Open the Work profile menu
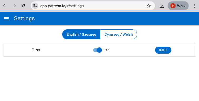This screenshot has height=101, width=199. point(178,6)
